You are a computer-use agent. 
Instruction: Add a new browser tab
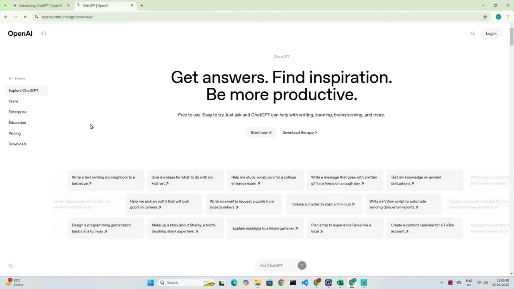coord(142,5)
